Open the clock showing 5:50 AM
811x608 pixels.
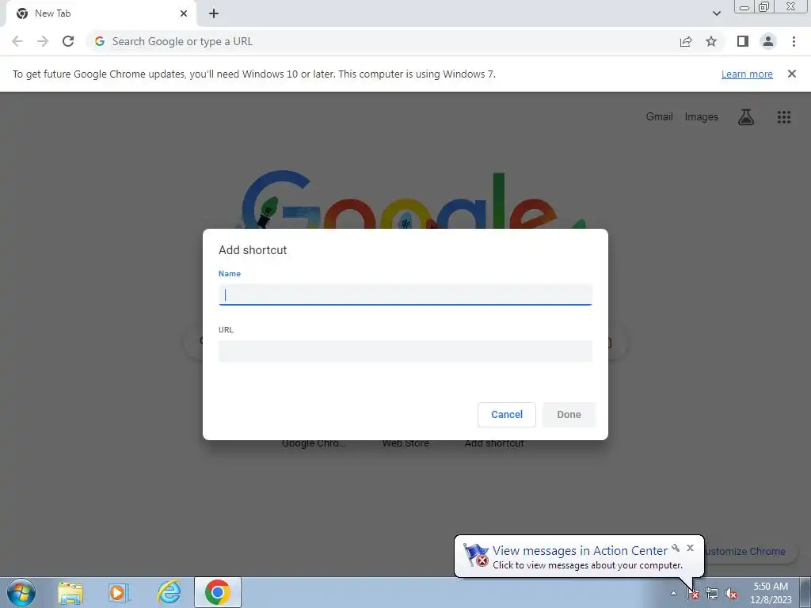(771, 593)
